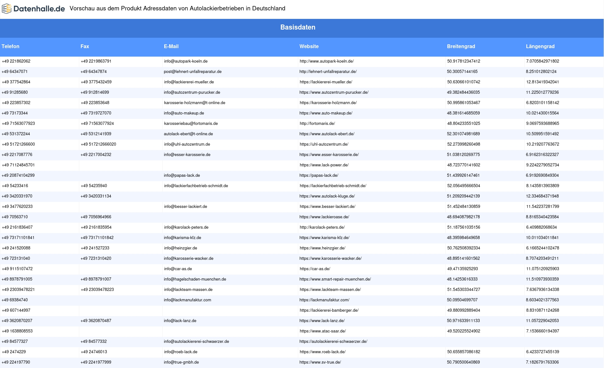The image size is (604, 368).
Task: Select email info@lackierfachbetrieb-schmidt.de
Action: pyautogui.click(x=196, y=186)
